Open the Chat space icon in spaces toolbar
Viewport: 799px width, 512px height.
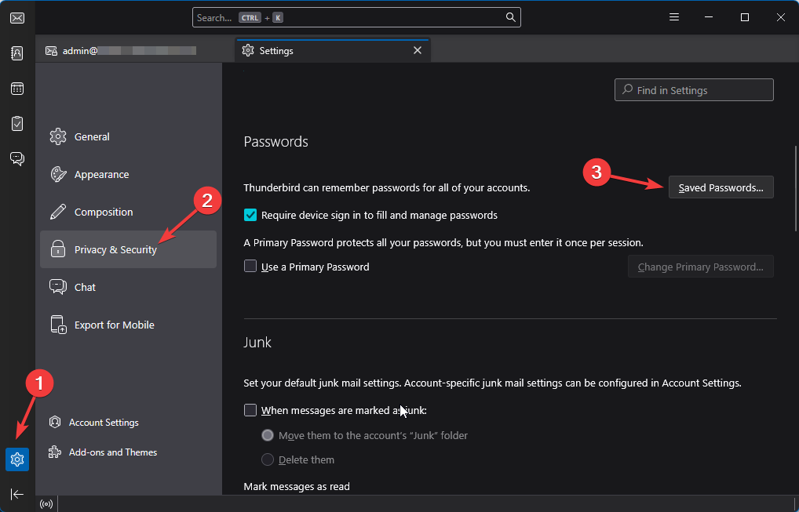tap(16, 159)
